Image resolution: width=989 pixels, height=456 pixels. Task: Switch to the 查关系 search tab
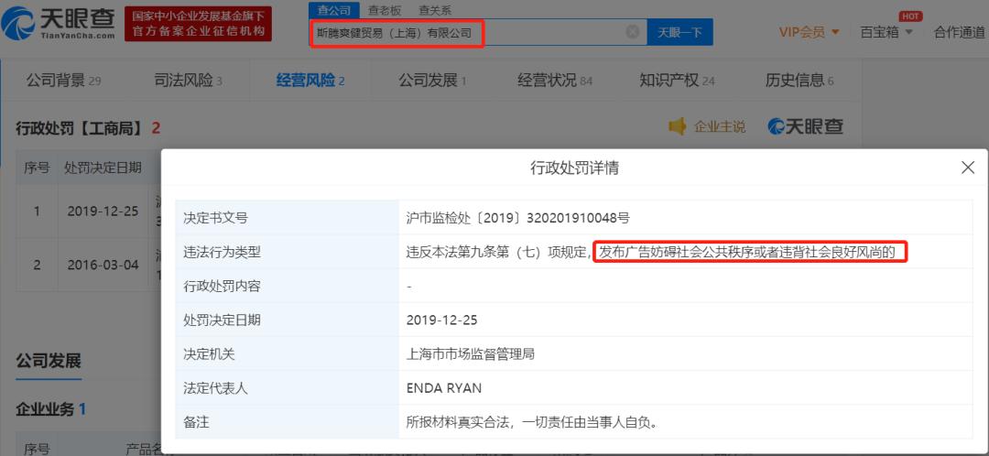click(435, 10)
